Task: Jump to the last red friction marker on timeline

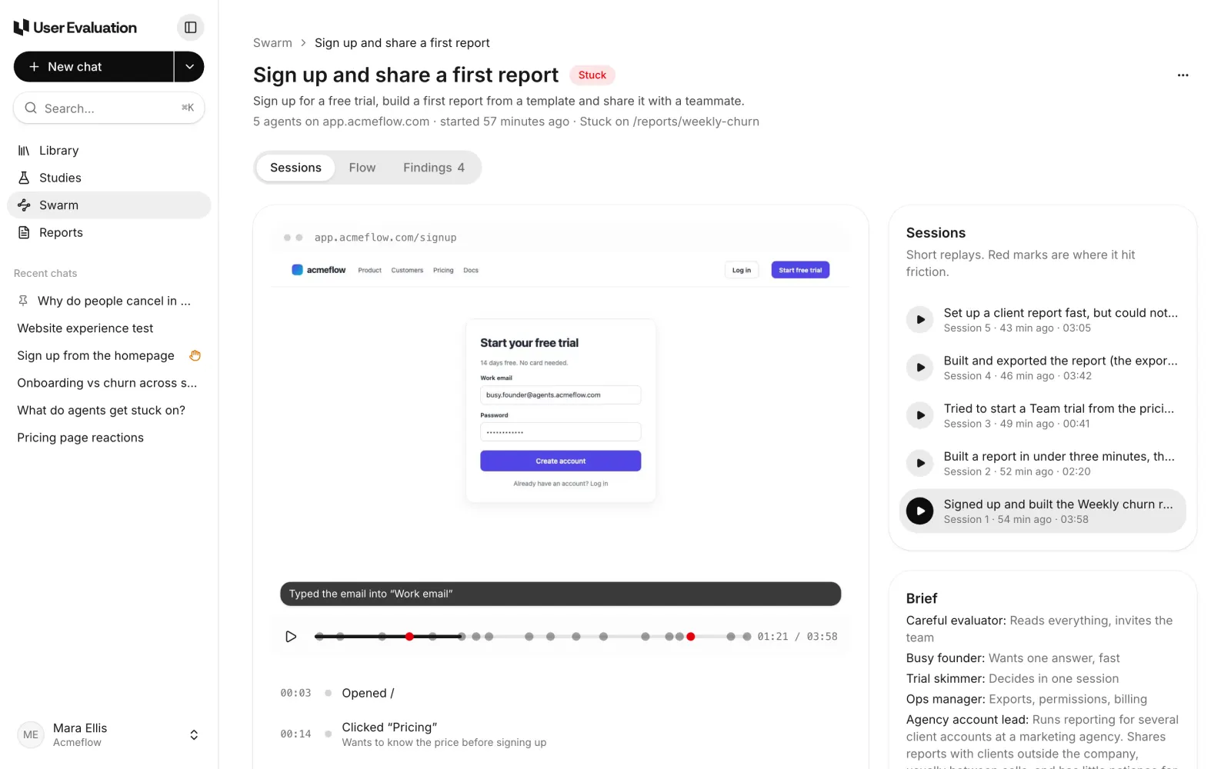Action: [x=691, y=637]
